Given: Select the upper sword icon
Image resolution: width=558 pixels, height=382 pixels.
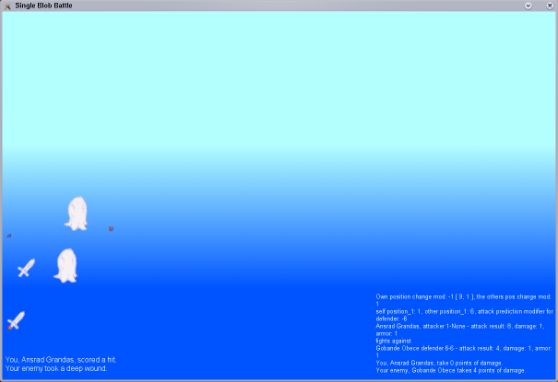Looking at the screenshot, I should [26, 269].
